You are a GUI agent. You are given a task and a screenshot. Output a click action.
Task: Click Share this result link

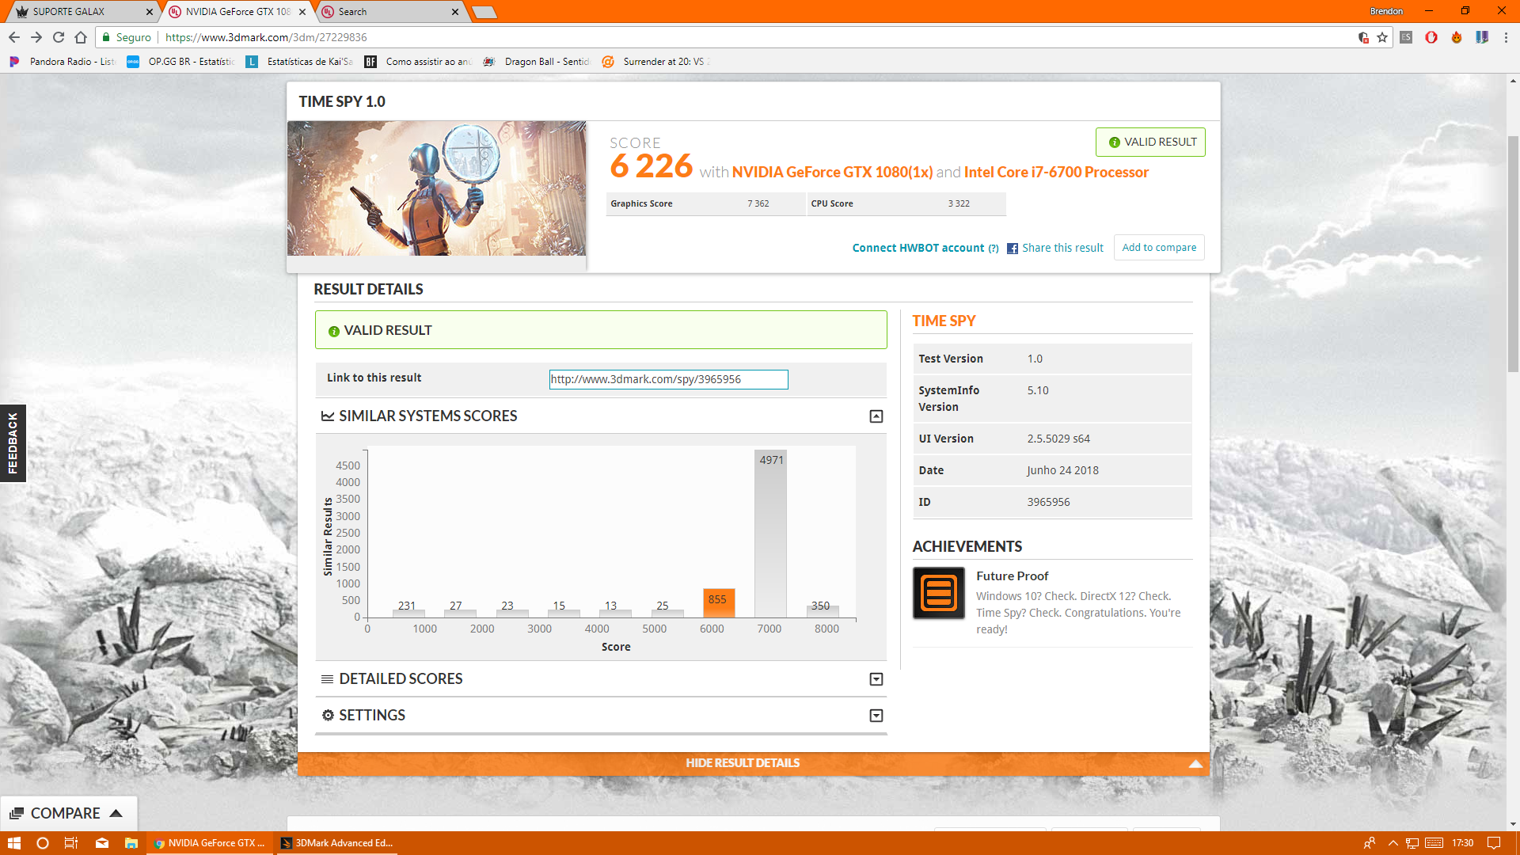pos(1062,249)
